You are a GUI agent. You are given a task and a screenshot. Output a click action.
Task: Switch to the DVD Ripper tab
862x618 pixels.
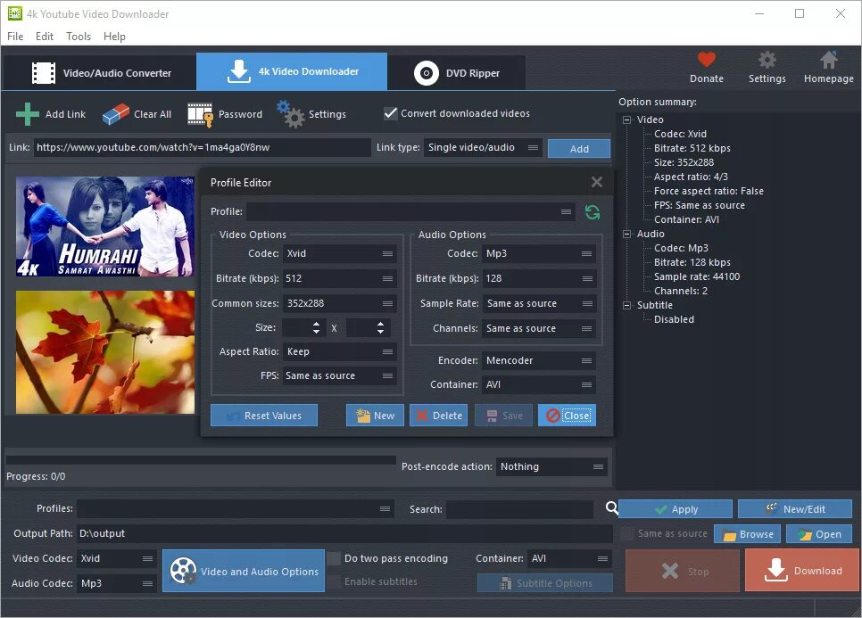pos(457,71)
